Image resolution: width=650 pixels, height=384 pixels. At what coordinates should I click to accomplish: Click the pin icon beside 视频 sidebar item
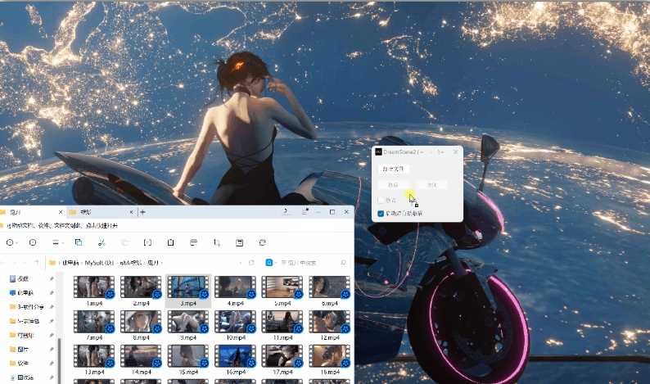(x=52, y=278)
